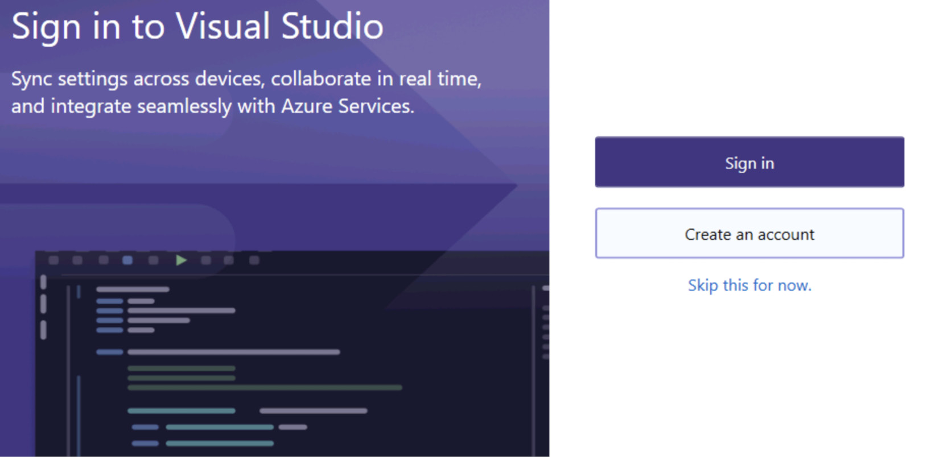939x457 pixels.
Task: Choose Create an account
Action: click(x=749, y=234)
